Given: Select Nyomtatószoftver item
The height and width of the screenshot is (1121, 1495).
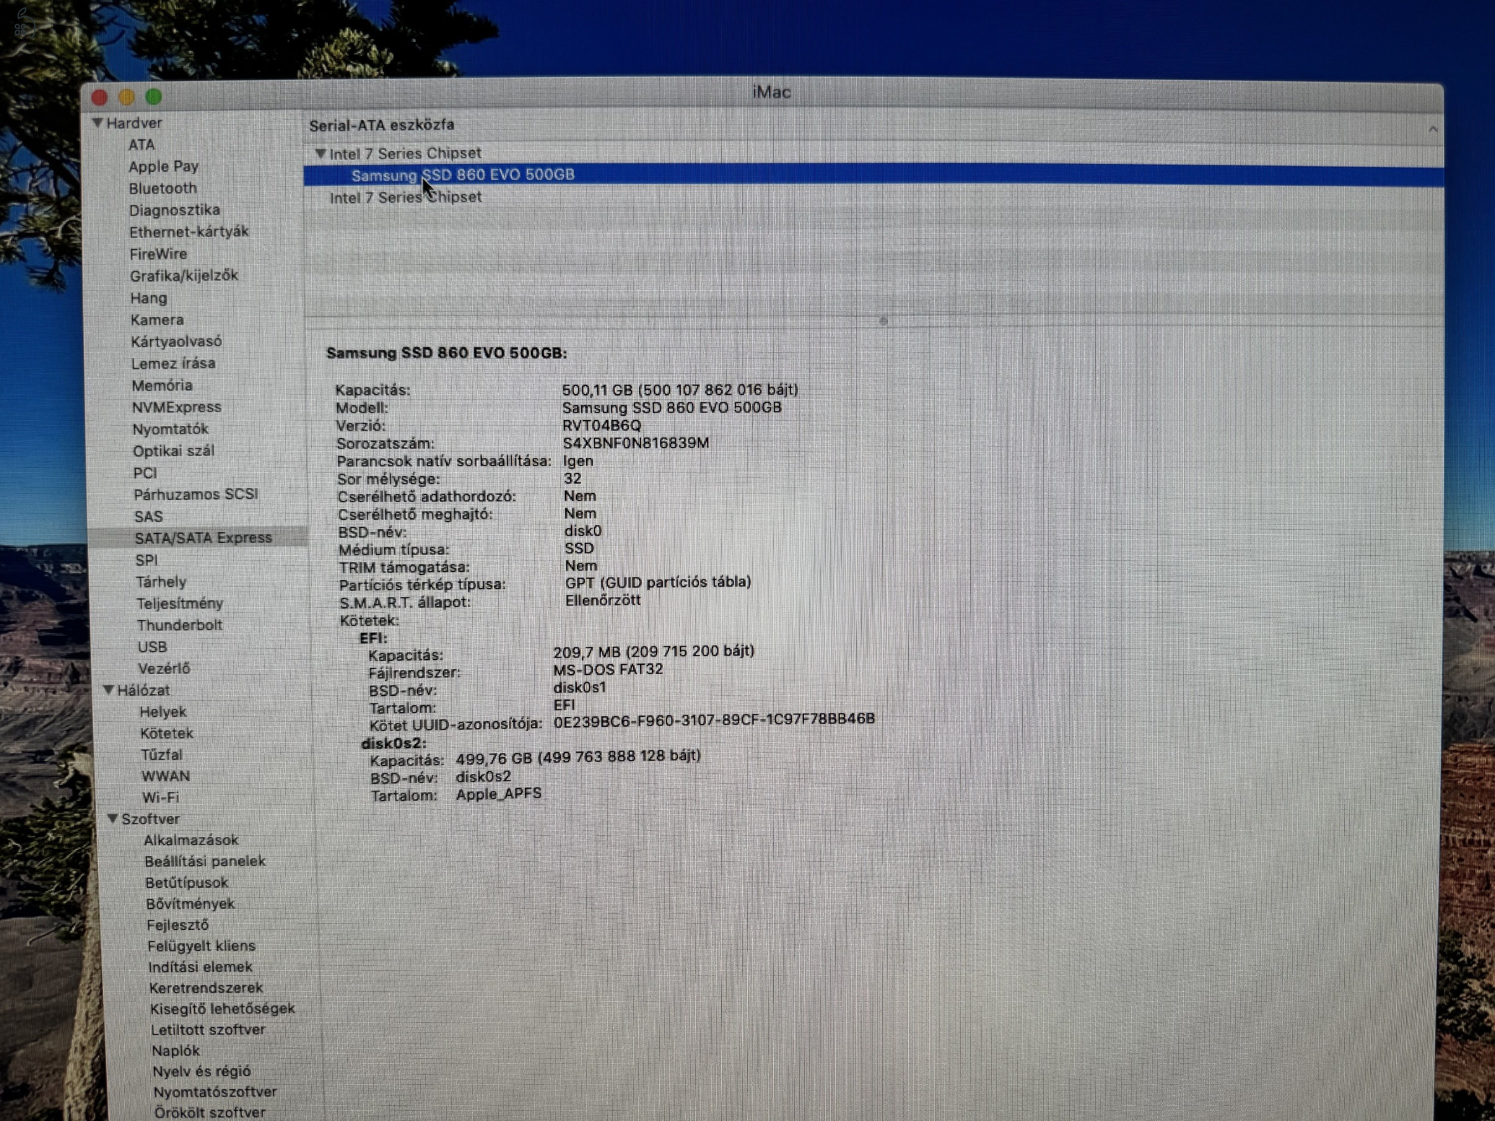Looking at the screenshot, I should [216, 1092].
